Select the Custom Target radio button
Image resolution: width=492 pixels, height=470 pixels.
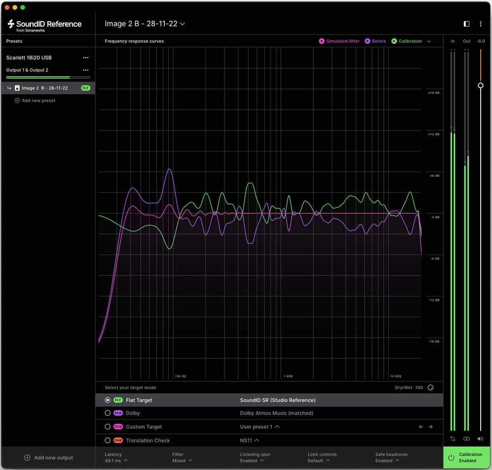coord(108,427)
